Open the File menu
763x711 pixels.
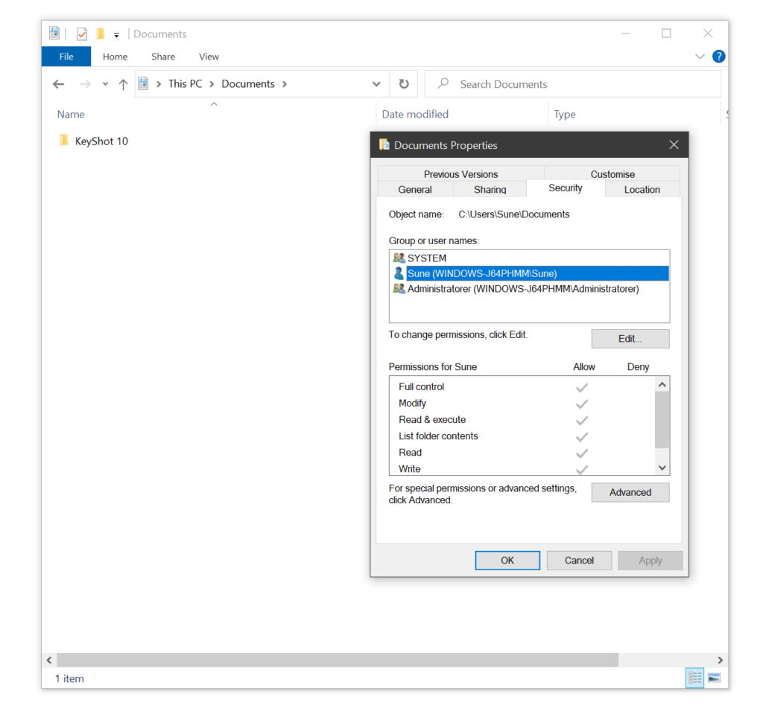click(x=66, y=57)
